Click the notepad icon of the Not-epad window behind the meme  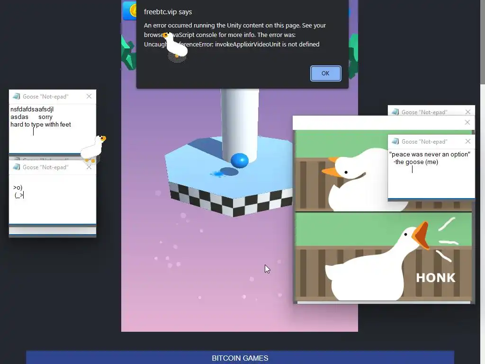[x=395, y=112]
